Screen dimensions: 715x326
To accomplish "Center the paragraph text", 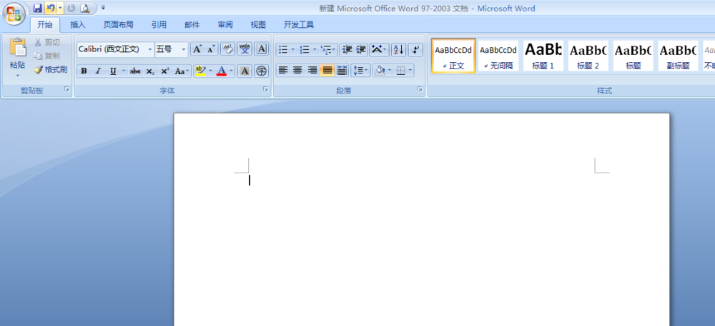I will coord(297,71).
